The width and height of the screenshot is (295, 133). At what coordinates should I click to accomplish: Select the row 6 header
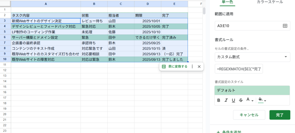pos(5,37)
